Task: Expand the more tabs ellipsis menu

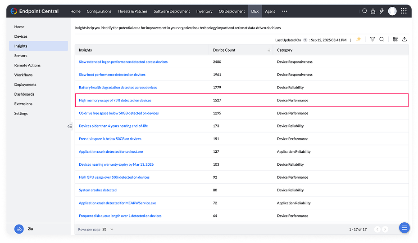Action: pyautogui.click(x=284, y=11)
